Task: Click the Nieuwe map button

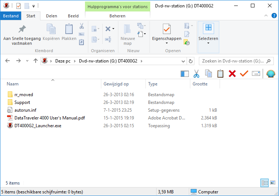Action: tap(128, 35)
